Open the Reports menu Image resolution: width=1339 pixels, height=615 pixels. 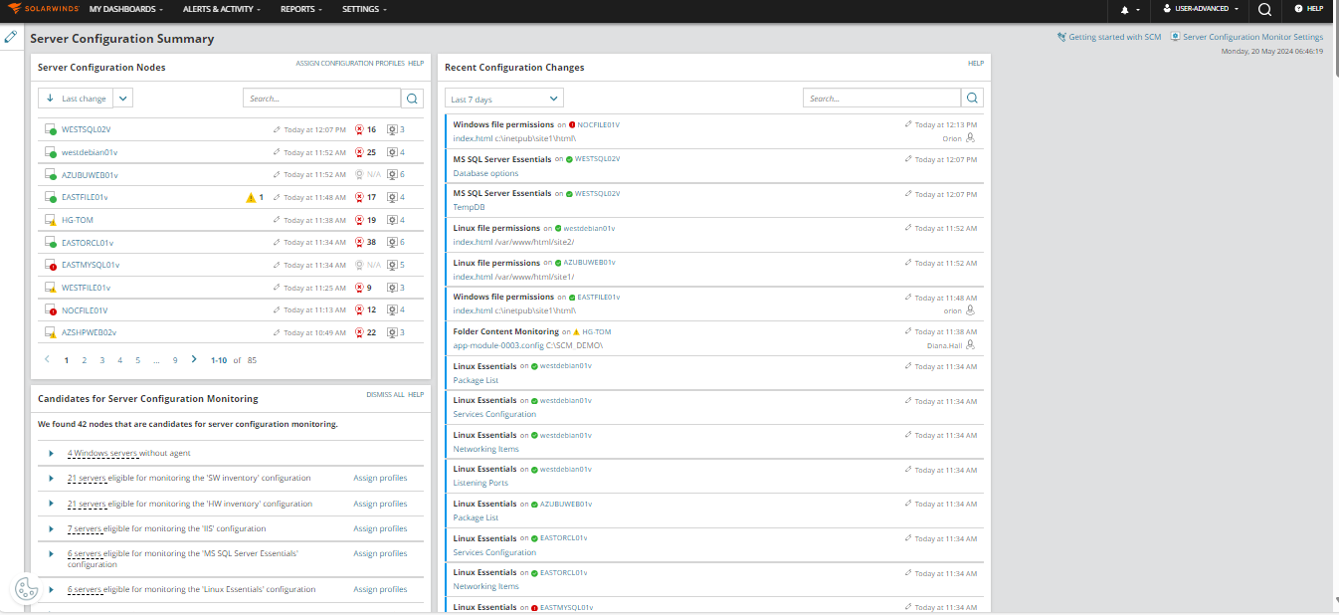[x=301, y=9]
